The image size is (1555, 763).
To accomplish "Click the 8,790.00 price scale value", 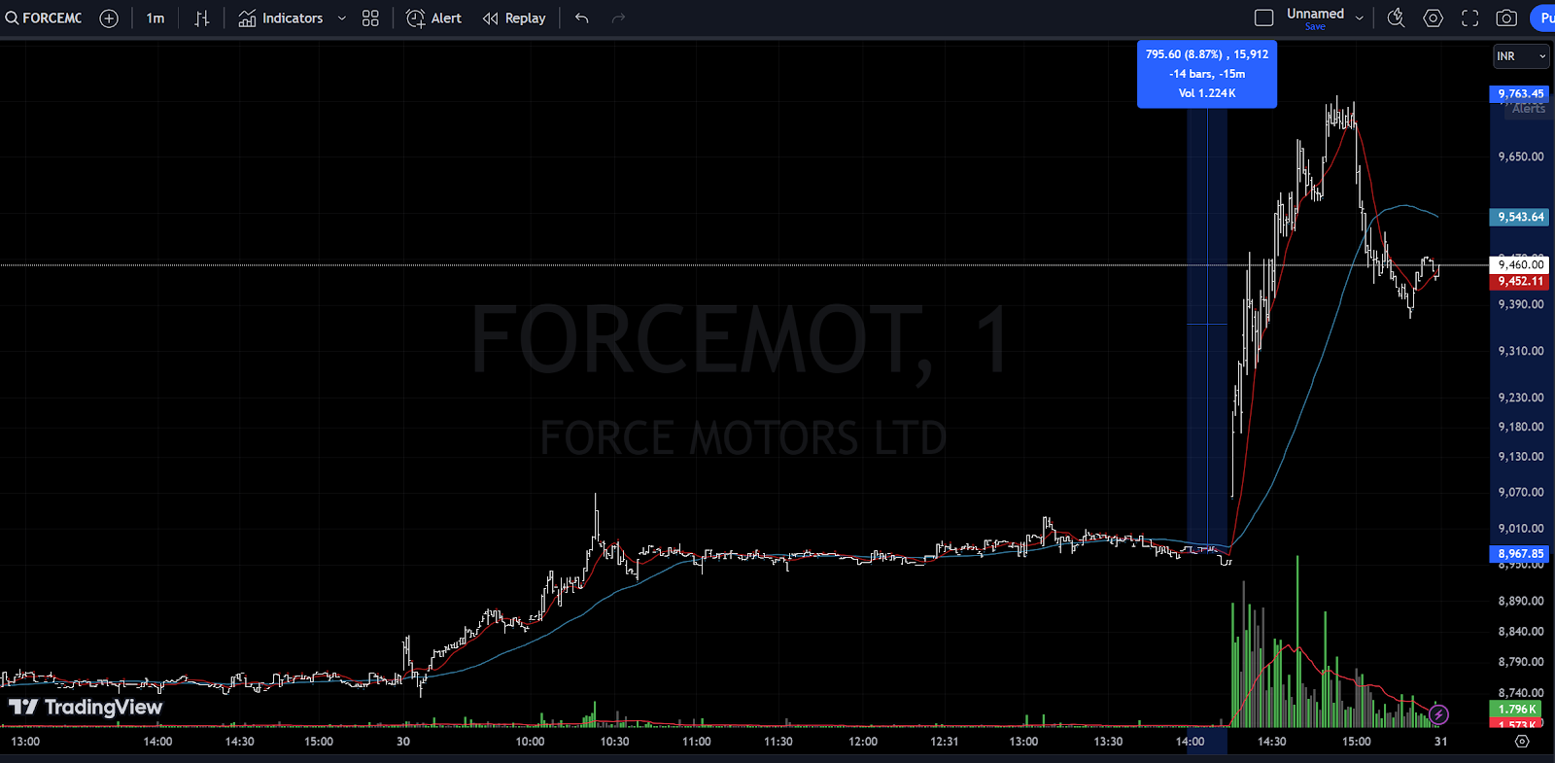I will click(x=1521, y=662).
